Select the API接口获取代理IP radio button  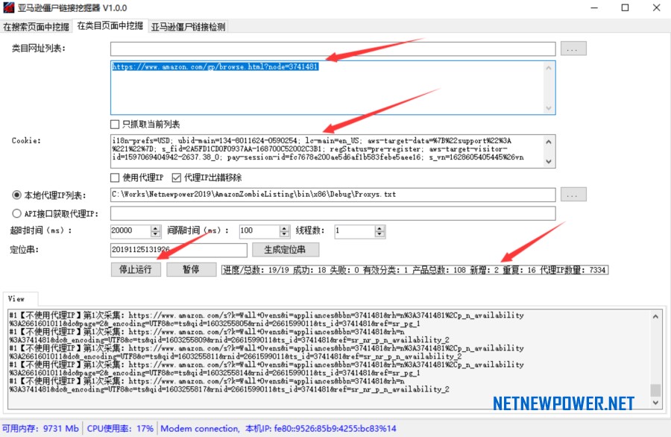tap(16, 213)
